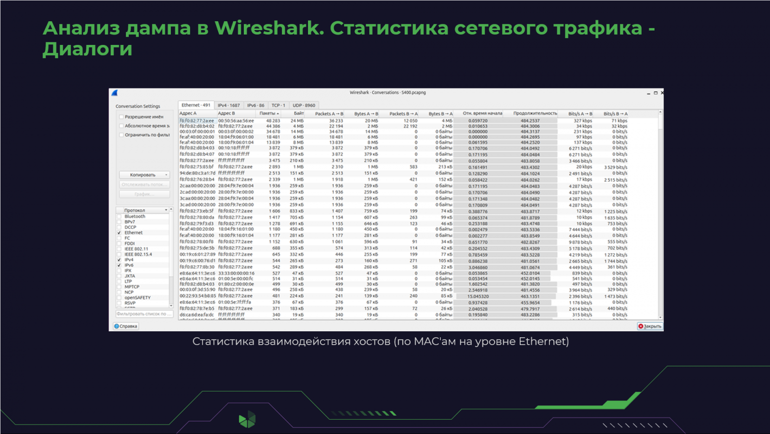Sort by Адрес A column header
Image resolution: width=770 pixels, height=434 pixels.
197,114
